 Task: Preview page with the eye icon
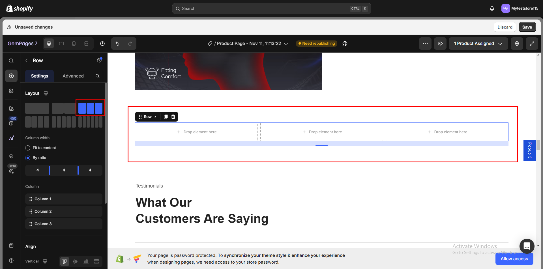point(440,44)
